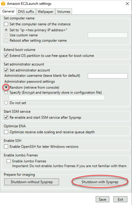Viewport: 132px width, 205px height.
Task: Toggle Set administrator account checkbox
Action: (x=6, y=70)
